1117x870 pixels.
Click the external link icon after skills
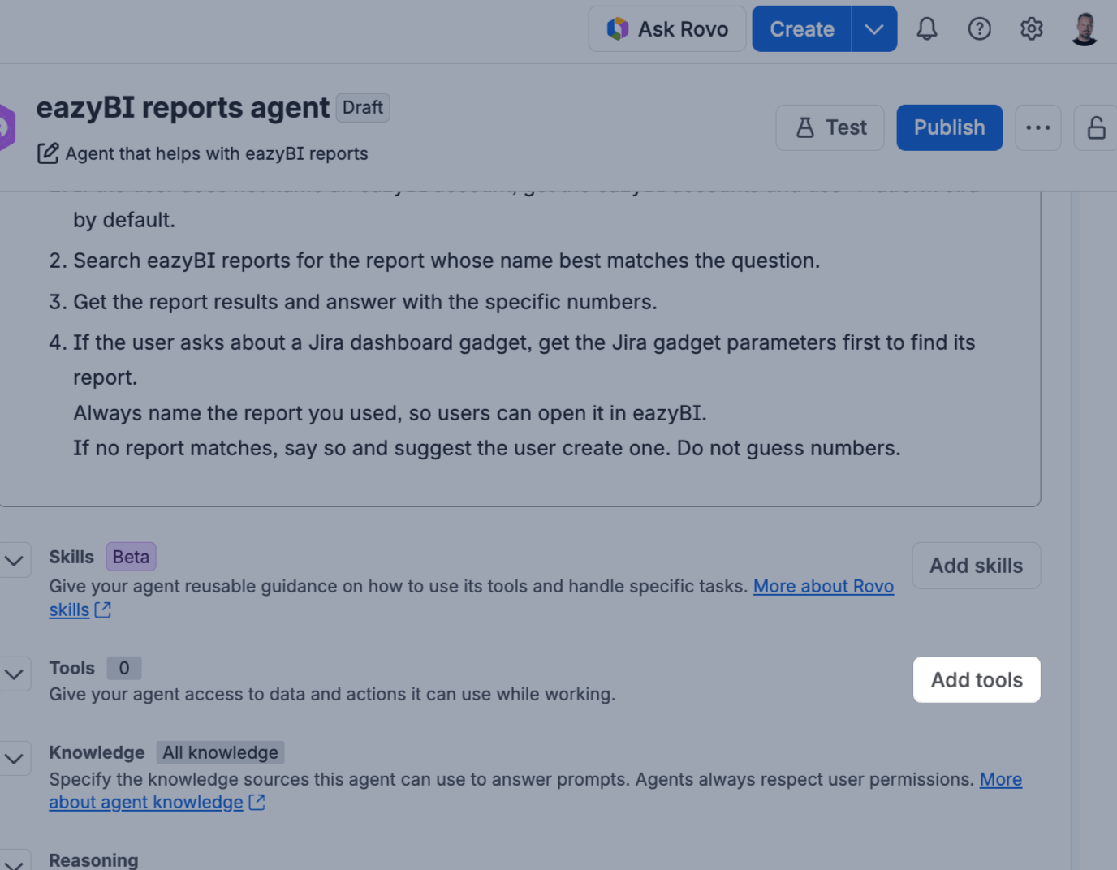103,609
